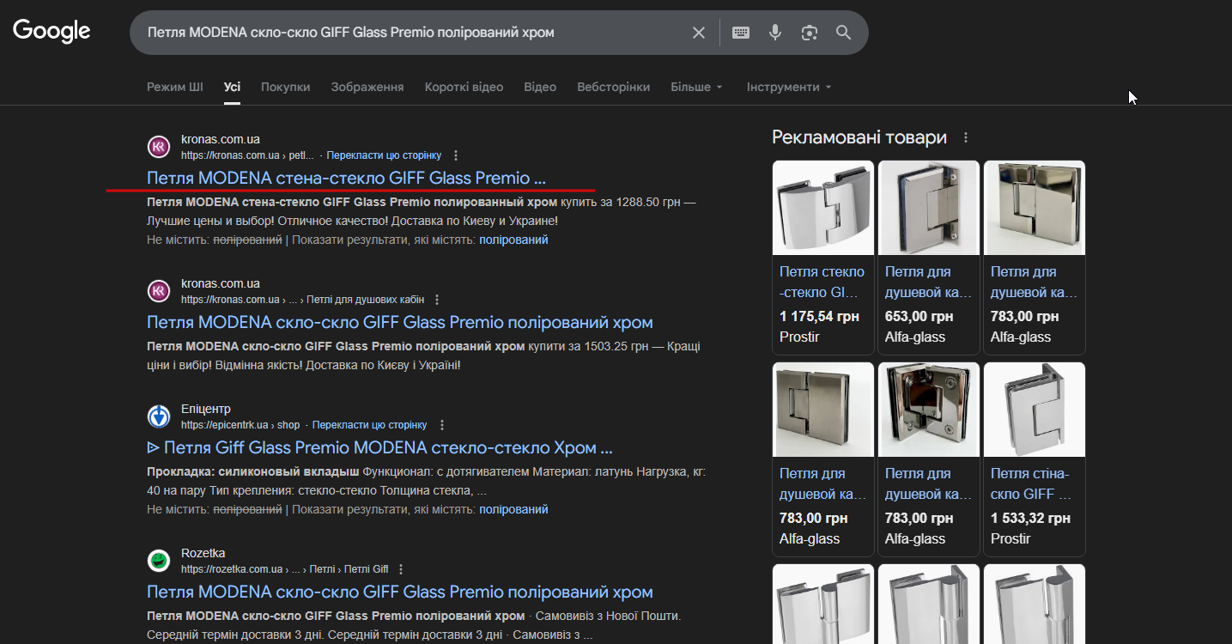Click Rozetka site name text

tap(203, 553)
